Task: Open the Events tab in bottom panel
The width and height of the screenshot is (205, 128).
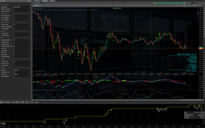Action: [x=32, y=102]
